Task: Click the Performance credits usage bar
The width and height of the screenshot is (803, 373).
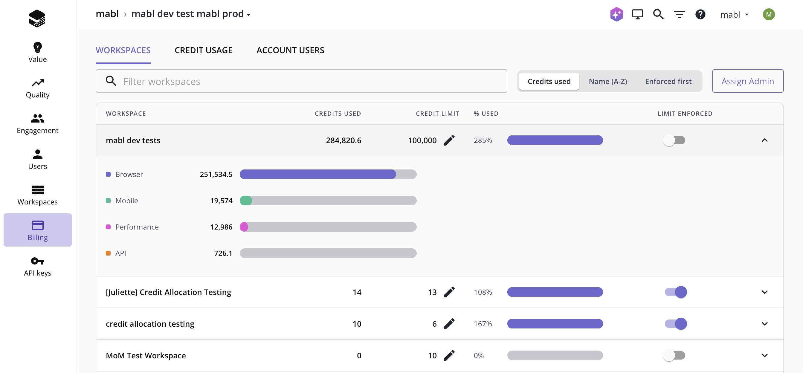Action: (328, 227)
